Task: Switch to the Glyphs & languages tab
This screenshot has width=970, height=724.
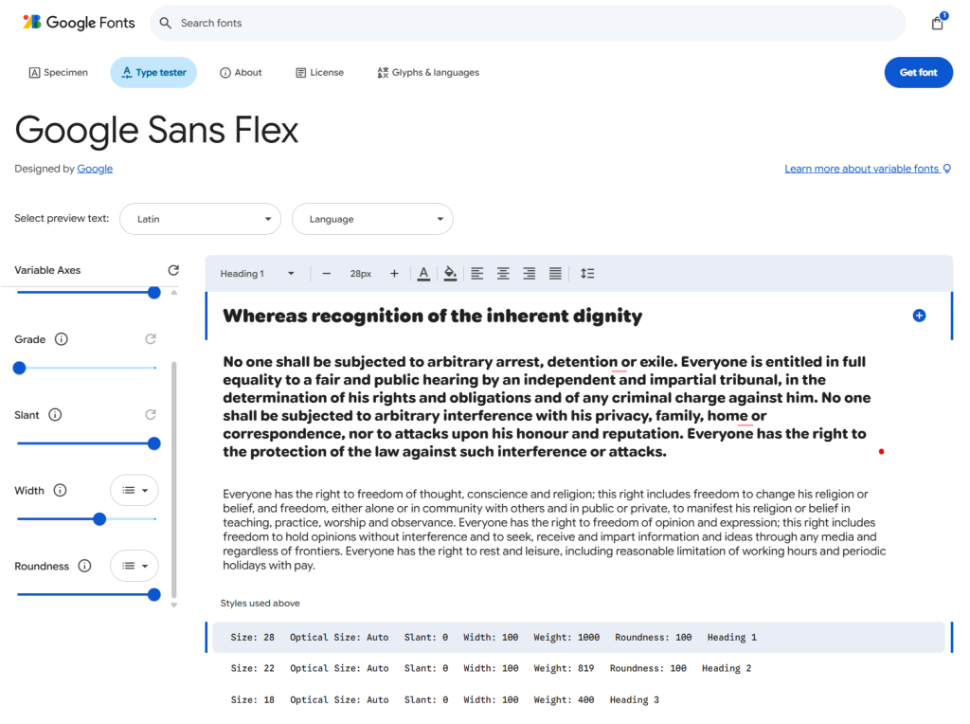Action: click(428, 73)
